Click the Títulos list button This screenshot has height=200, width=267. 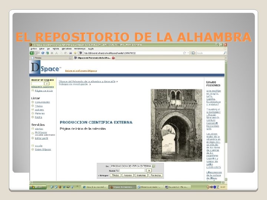tap(115, 175)
